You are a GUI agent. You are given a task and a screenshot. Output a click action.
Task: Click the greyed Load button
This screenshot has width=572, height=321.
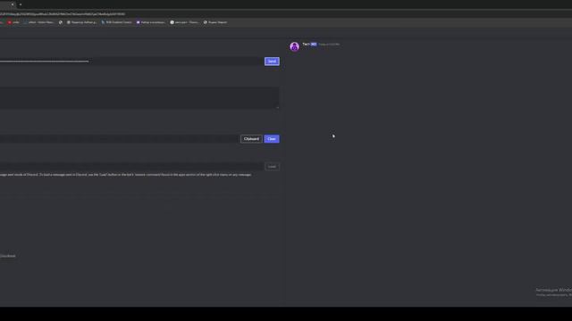pos(272,167)
